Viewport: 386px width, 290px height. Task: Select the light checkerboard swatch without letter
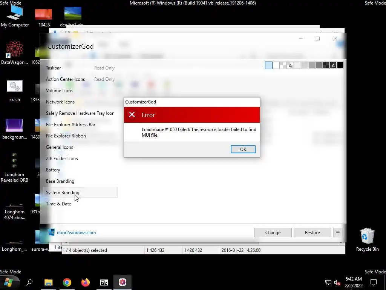283,65
